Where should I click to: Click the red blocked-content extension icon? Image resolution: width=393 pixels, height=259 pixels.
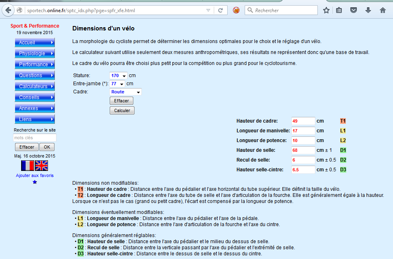pos(236,10)
